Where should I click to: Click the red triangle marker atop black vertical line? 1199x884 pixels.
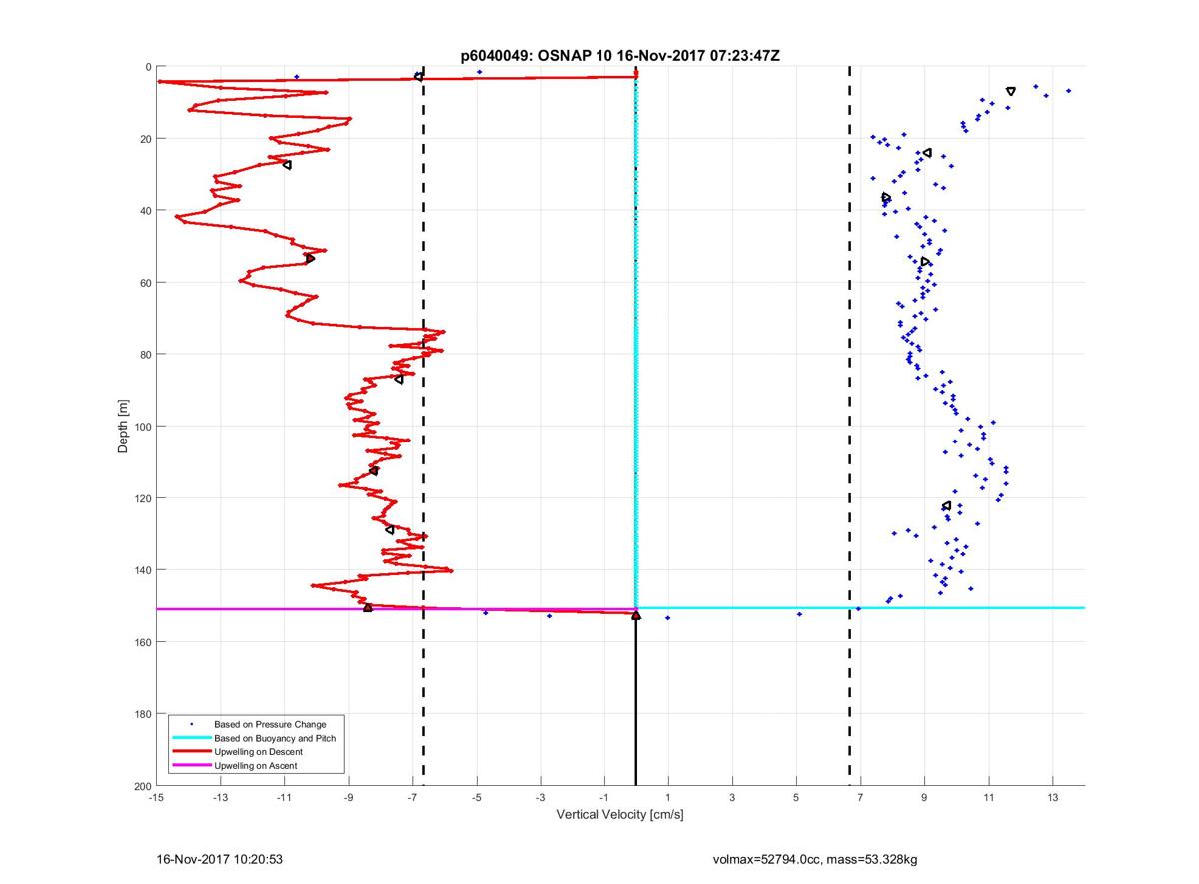click(636, 616)
